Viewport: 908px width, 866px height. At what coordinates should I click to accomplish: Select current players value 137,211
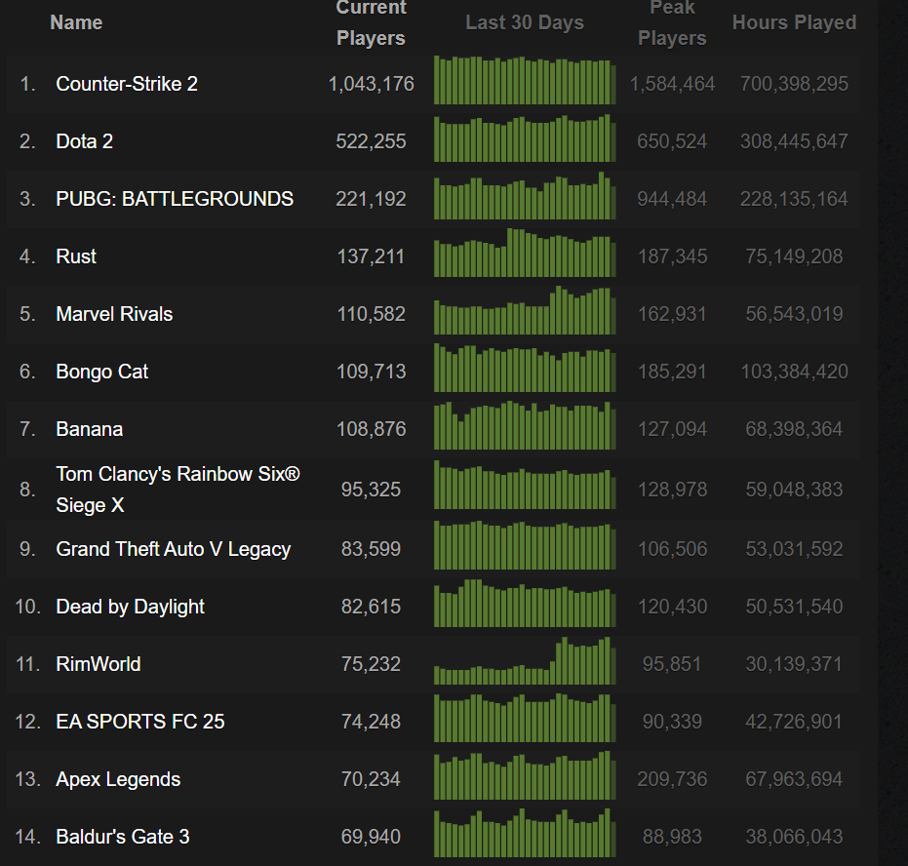point(372,256)
